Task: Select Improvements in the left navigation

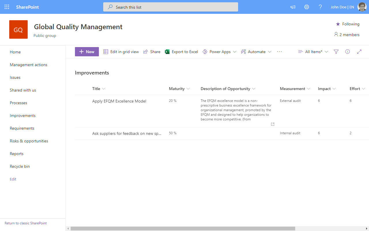Action: coord(22,115)
